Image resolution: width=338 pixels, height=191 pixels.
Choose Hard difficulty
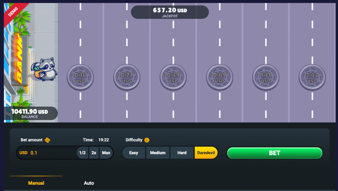click(182, 153)
